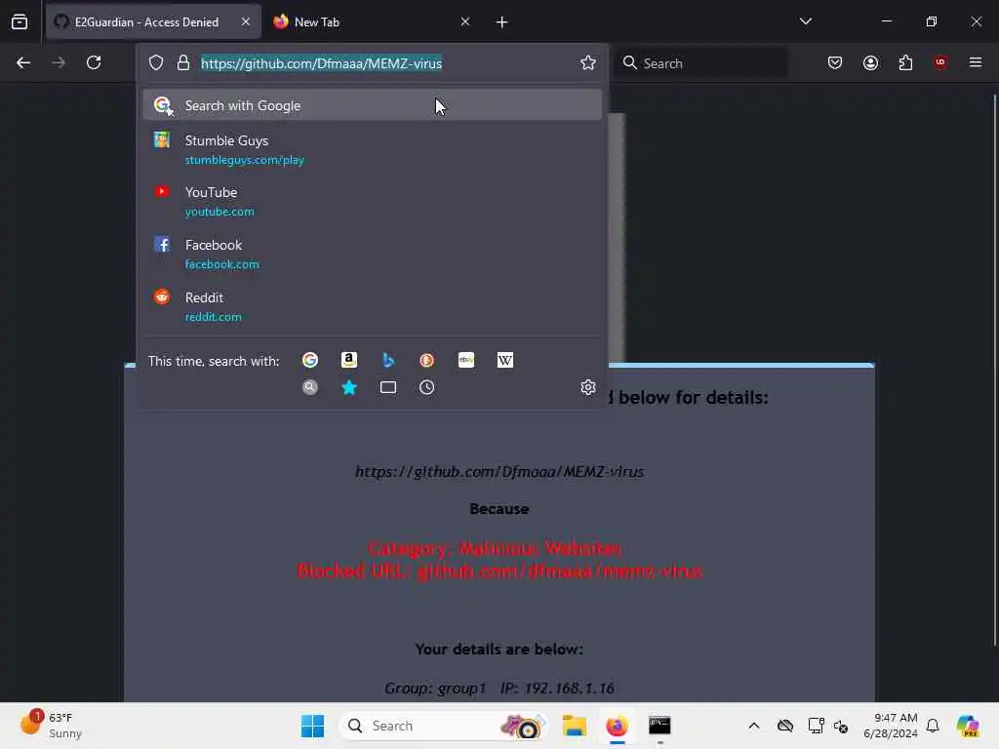Click Firefox icon in taskbar
This screenshot has width=999, height=749.
pyautogui.click(x=617, y=726)
